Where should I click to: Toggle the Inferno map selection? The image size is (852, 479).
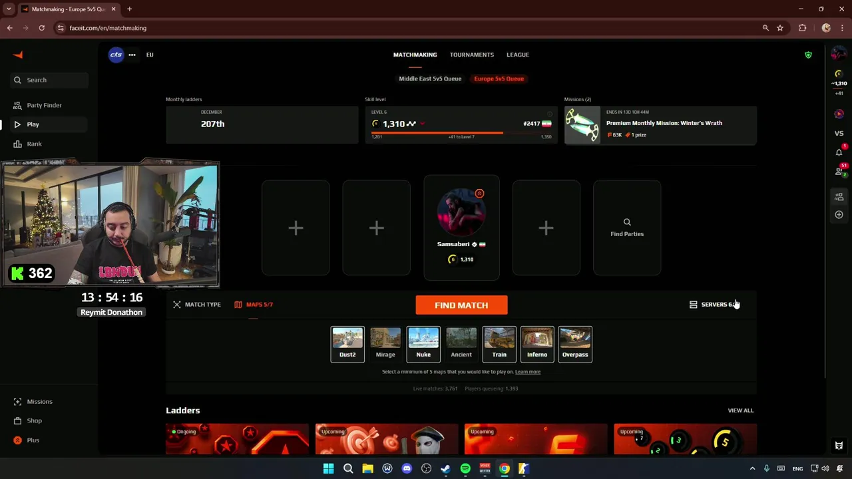[537, 344]
